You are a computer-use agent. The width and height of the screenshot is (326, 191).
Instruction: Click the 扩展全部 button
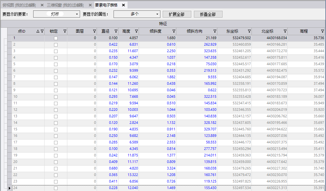coord(176,14)
